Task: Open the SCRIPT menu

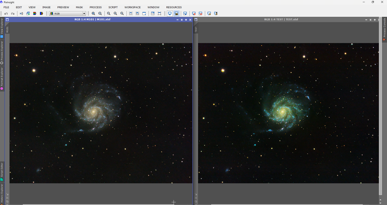Action: pyautogui.click(x=113, y=7)
